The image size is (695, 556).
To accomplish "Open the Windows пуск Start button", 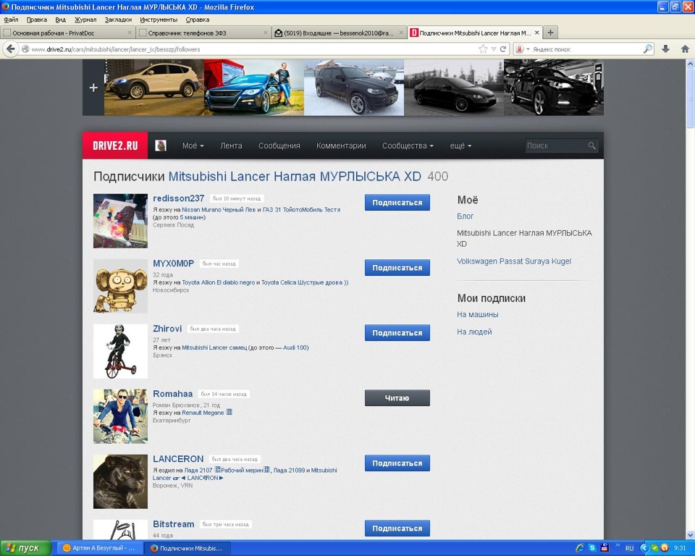I will coord(25,548).
